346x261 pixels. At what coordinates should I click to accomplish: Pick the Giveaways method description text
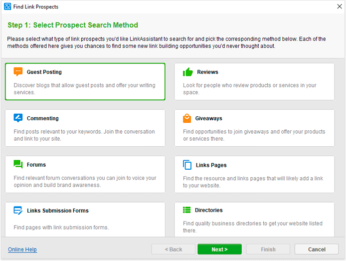coord(254,135)
